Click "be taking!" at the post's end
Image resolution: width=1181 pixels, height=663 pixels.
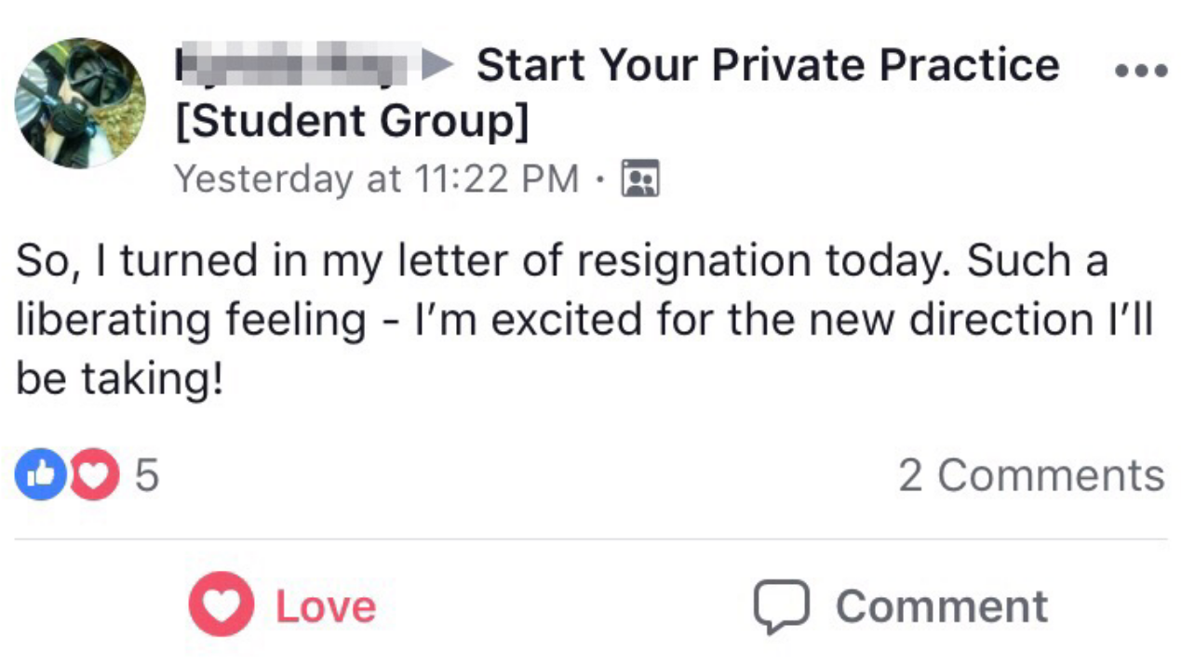(x=119, y=379)
